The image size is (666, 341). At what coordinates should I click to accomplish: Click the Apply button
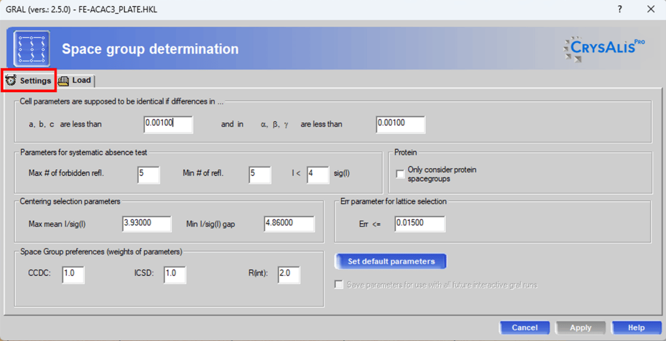(x=580, y=327)
